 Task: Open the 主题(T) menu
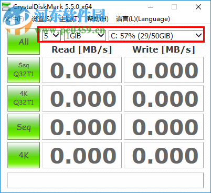[69, 19]
